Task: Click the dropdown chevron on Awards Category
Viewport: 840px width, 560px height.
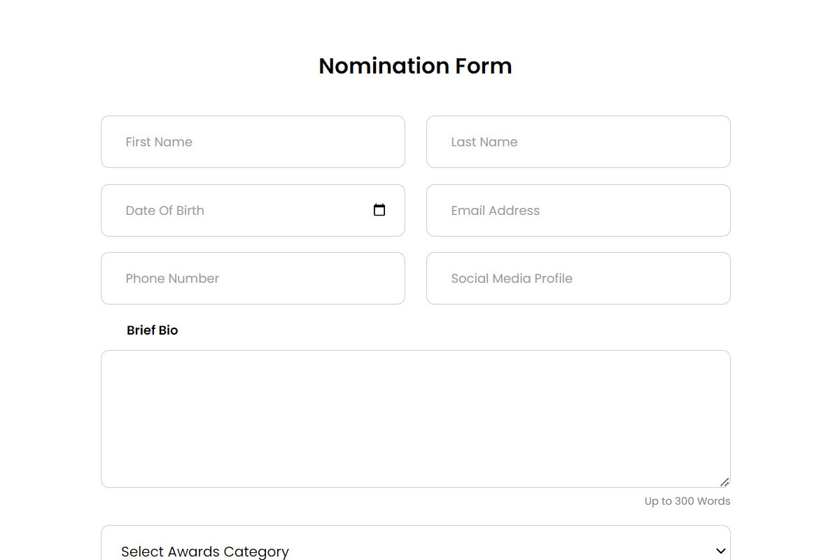Action: tap(721, 551)
